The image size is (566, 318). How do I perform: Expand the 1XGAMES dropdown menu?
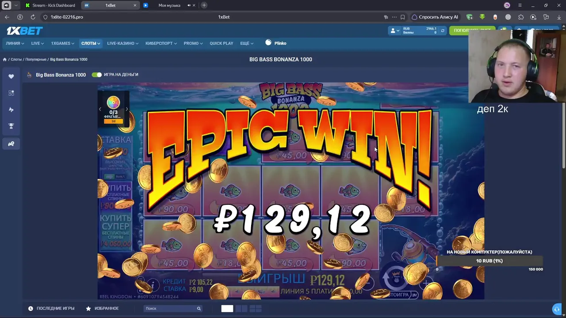point(62,43)
